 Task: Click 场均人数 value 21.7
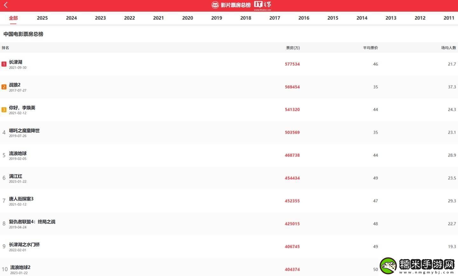(x=452, y=64)
